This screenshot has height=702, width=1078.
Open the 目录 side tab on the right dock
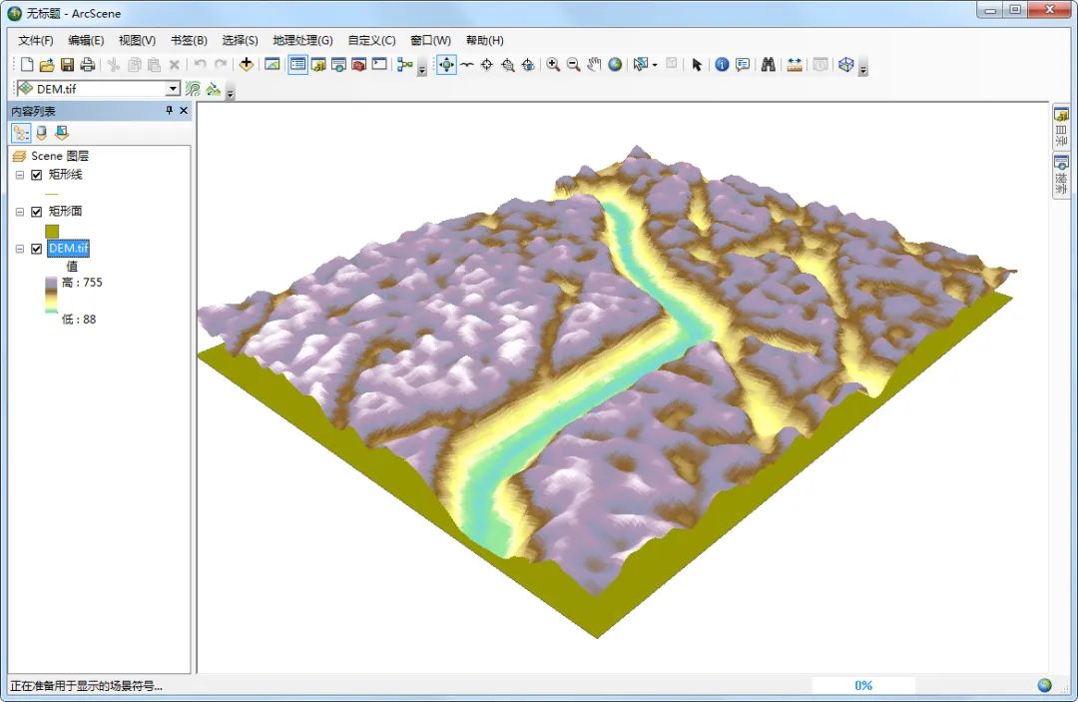click(1061, 127)
